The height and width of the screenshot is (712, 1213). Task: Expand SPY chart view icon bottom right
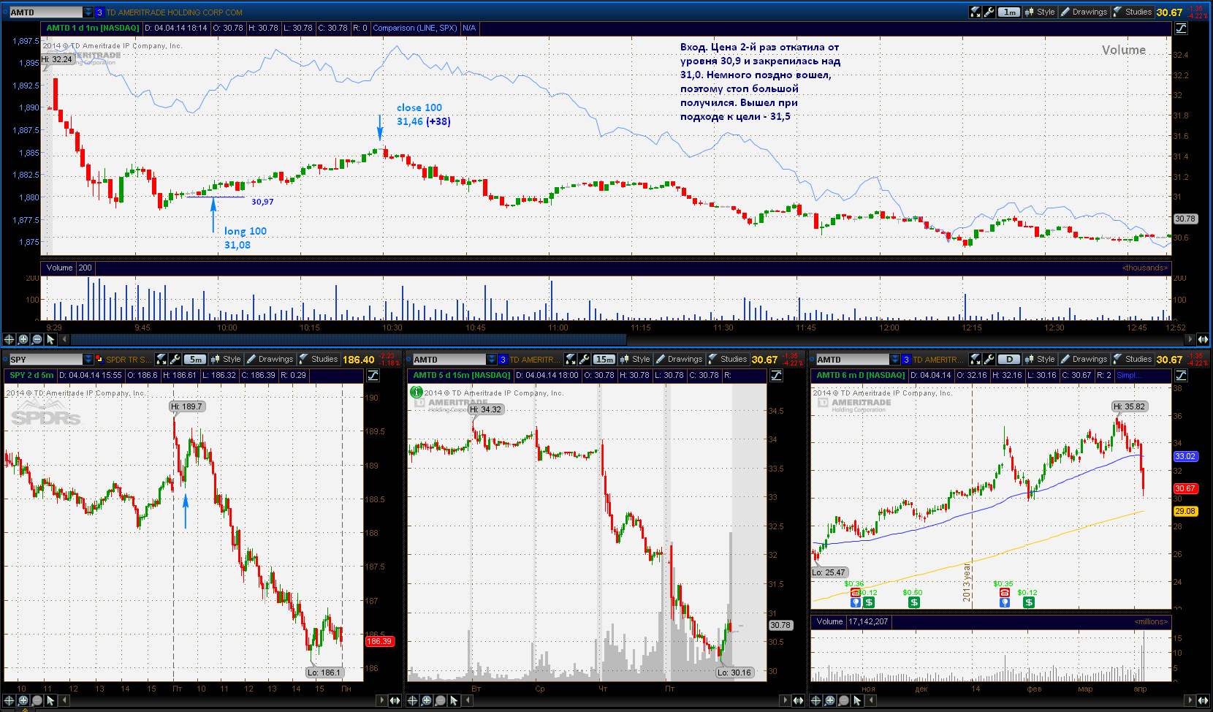395,700
